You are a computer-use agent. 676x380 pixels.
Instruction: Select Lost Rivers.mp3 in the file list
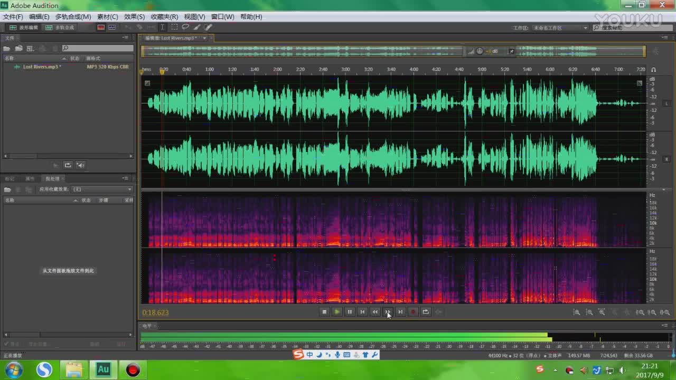(x=42, y=67)
